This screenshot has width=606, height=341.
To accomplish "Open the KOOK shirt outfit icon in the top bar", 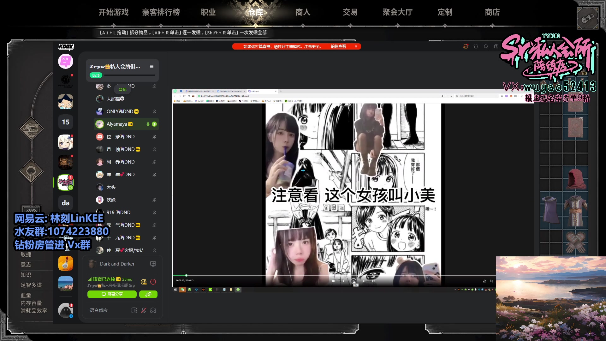I will pos(476,46).
